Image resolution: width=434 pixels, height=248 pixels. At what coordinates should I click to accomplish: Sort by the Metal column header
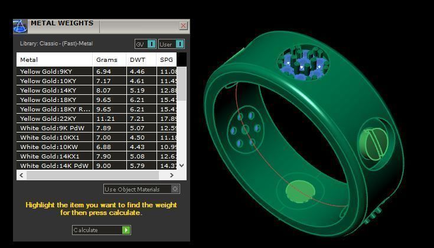[54, 59]
